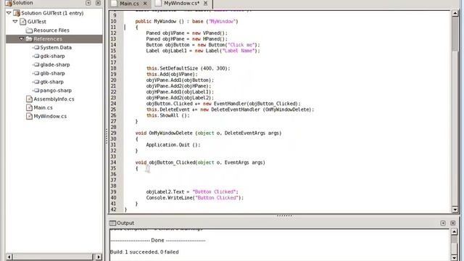This screenshot has width=464, height=261.
Task: Click the Solution GUITest icon
Action: click(17, 13)
